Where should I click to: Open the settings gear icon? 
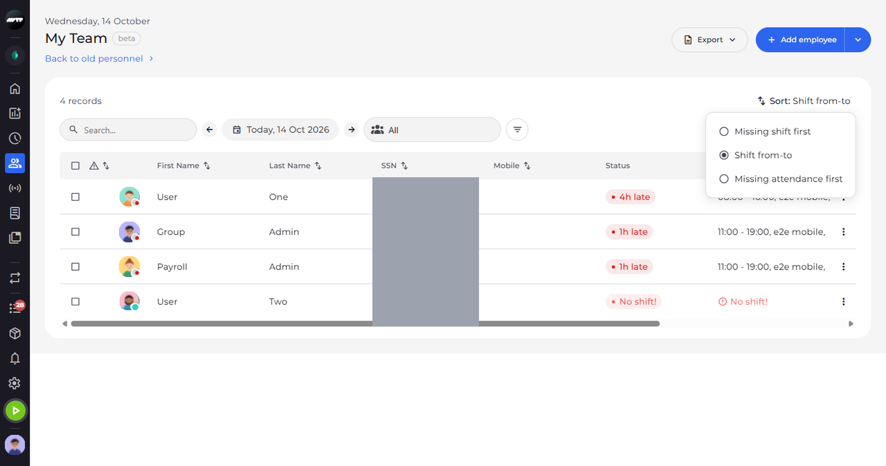(x=15, y=383)
